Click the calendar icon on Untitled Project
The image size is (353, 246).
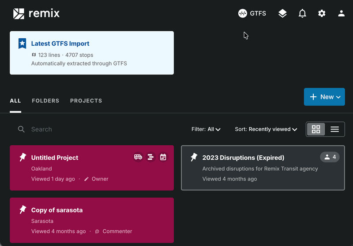[163, 157]
